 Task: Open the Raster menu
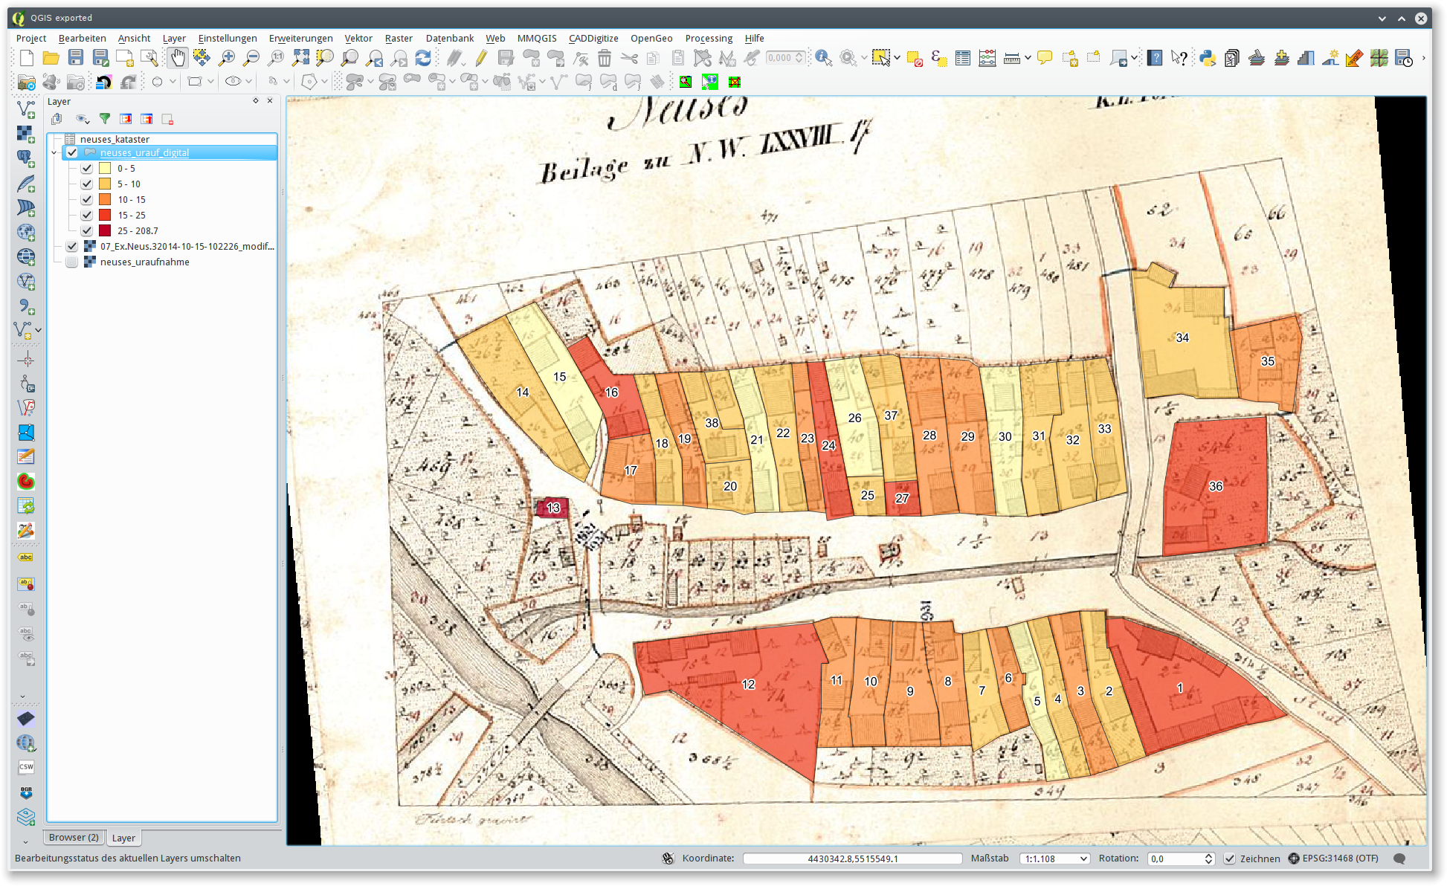(398, 38)
